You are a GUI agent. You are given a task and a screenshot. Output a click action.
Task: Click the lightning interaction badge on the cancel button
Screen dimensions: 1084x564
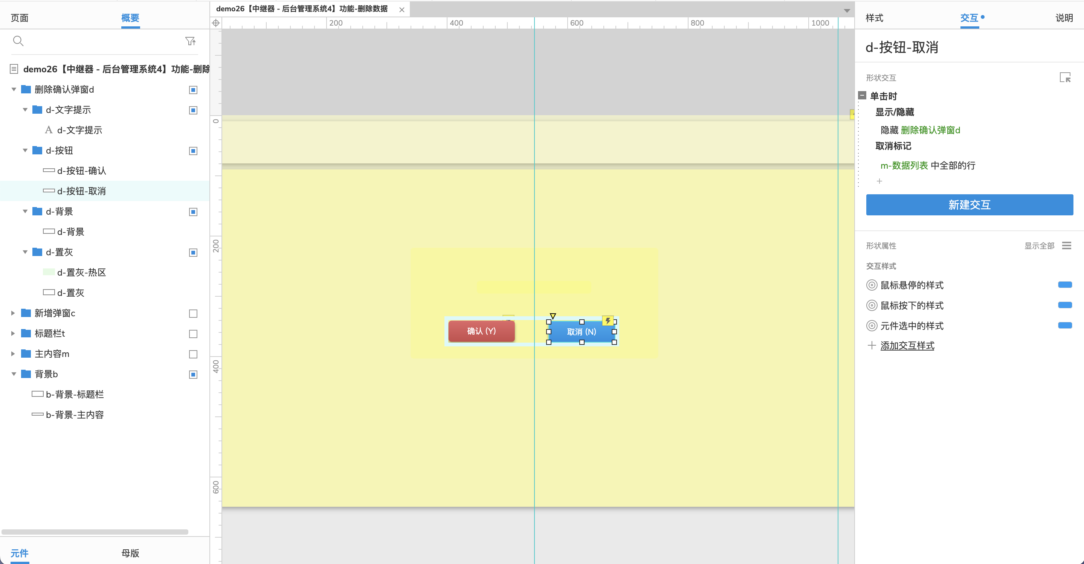608,321
